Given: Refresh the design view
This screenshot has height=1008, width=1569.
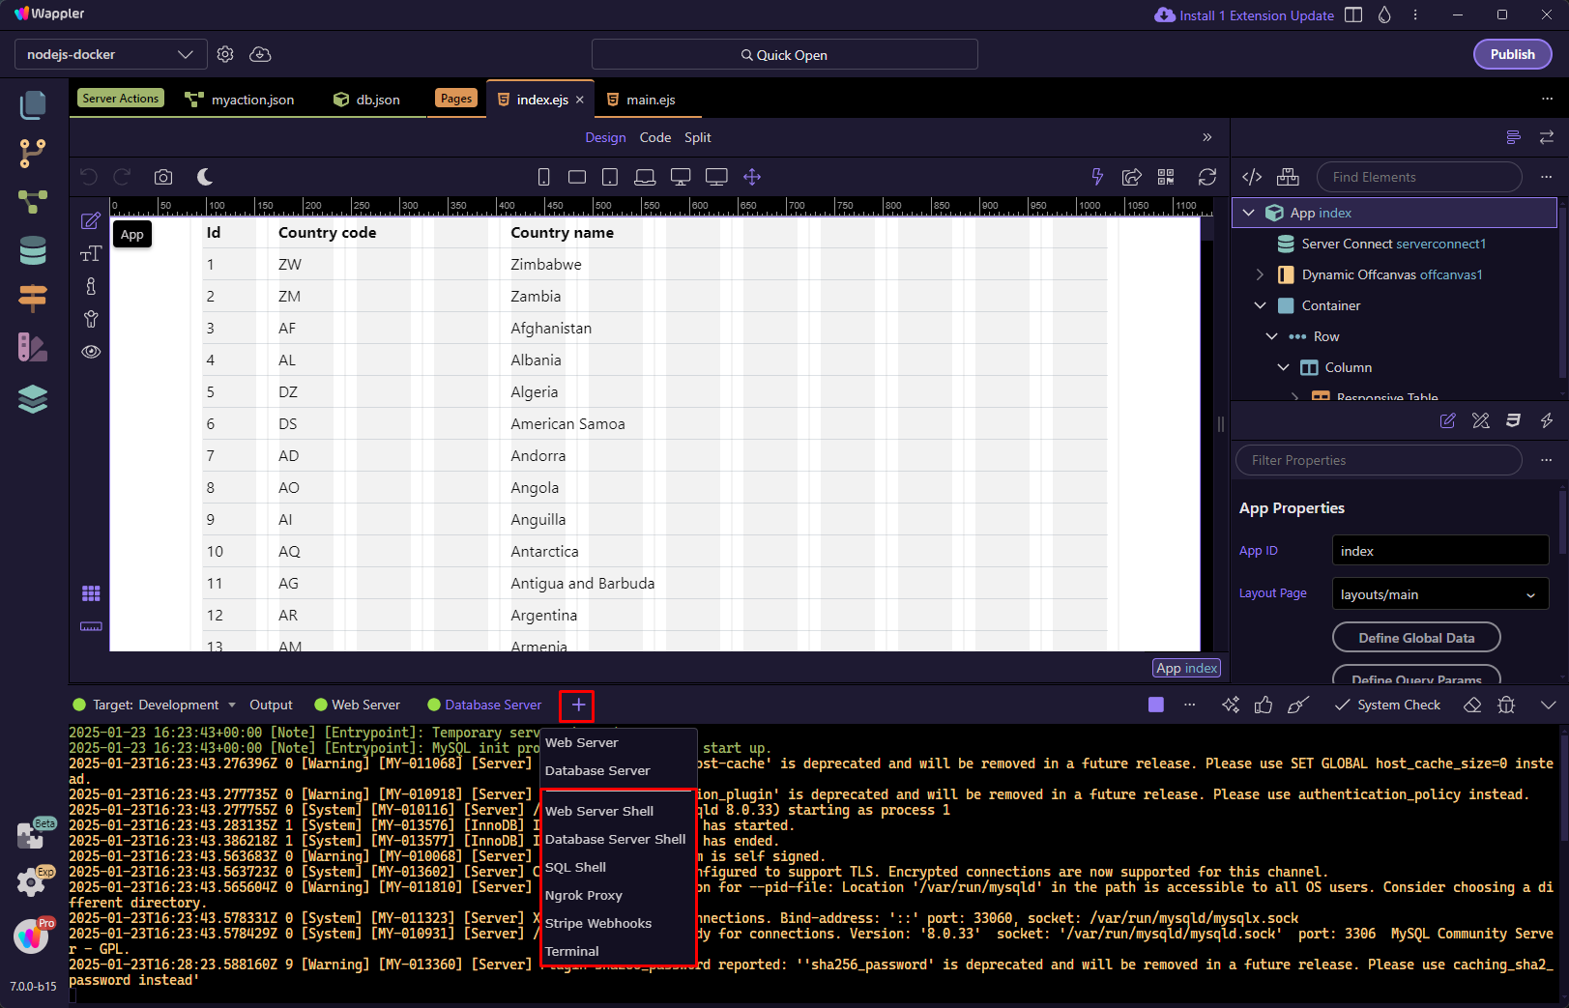Looking at the screenshot, I should click(x=1207, y=177).
